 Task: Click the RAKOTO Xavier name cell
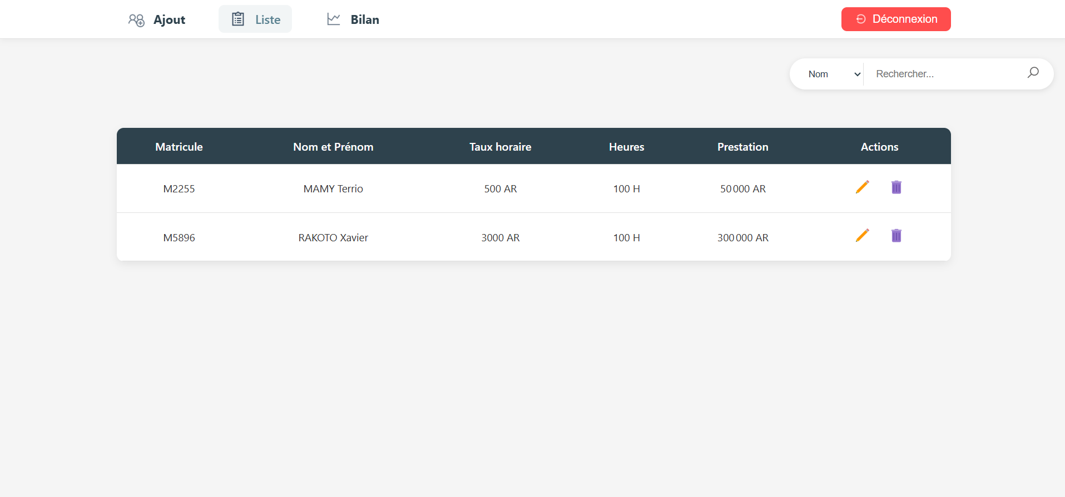point(333,238)
